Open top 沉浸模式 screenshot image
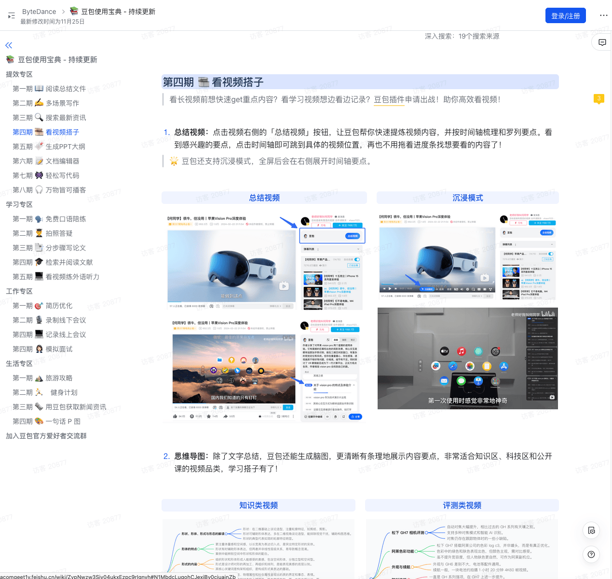 tap(468, 257)
